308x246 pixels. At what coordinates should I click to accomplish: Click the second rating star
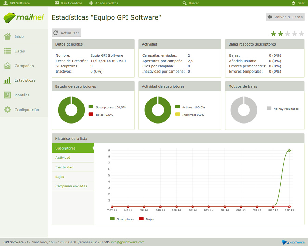coord(281,34)
